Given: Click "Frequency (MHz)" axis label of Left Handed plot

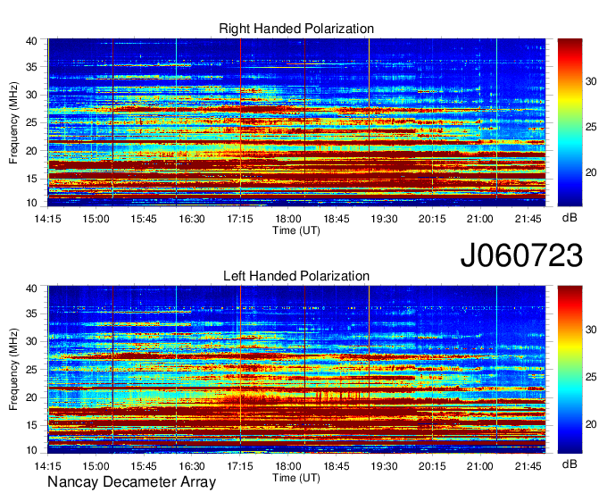Looking at the screenshot, I should click(13, 370).
